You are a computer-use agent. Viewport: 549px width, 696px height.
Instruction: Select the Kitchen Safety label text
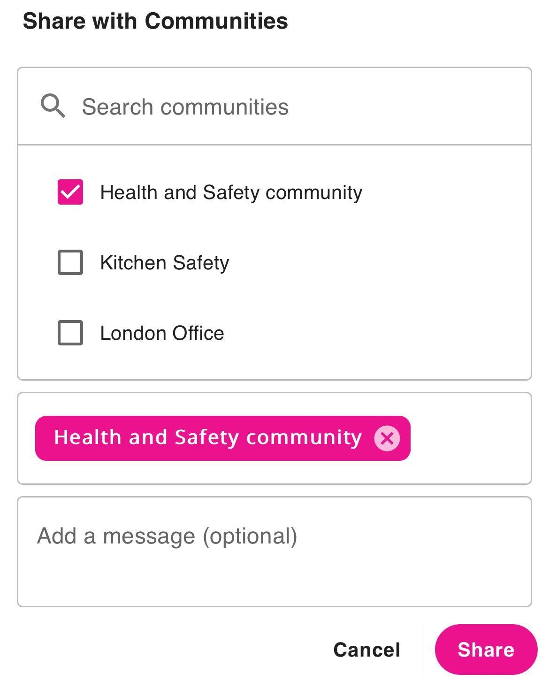pos(164,263)
